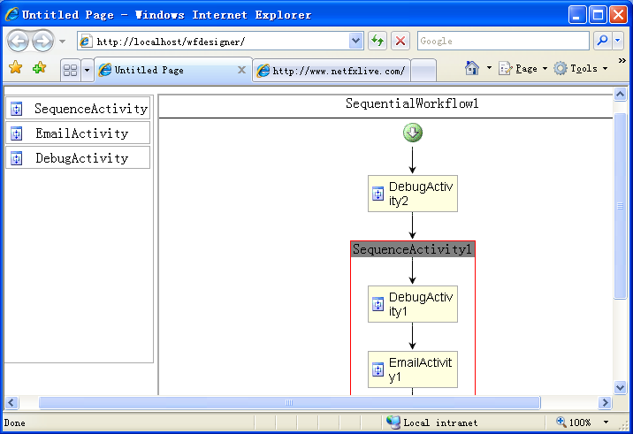Close the Untitled Page tab

tap(241, 70)
